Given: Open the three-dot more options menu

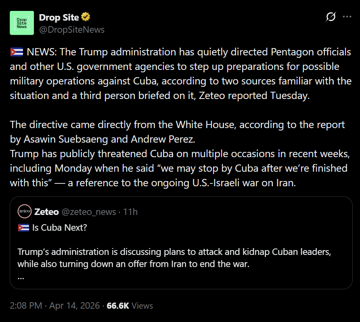Looking at the screenshot, I should point(347,17).
